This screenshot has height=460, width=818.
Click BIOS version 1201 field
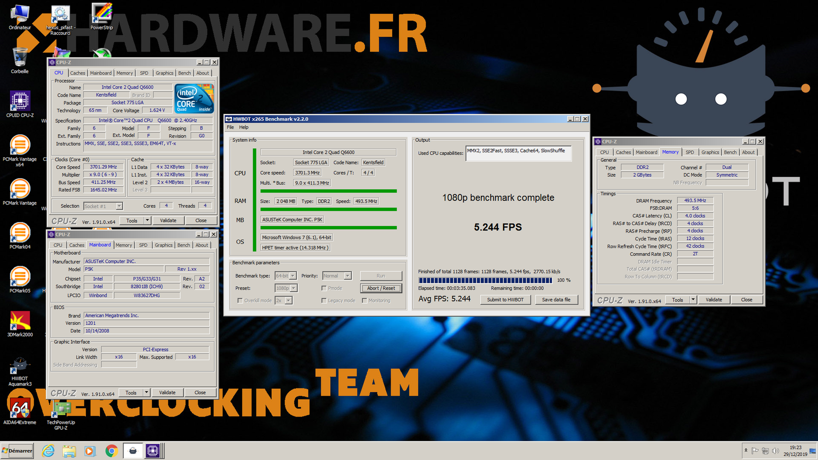[147, 323]
